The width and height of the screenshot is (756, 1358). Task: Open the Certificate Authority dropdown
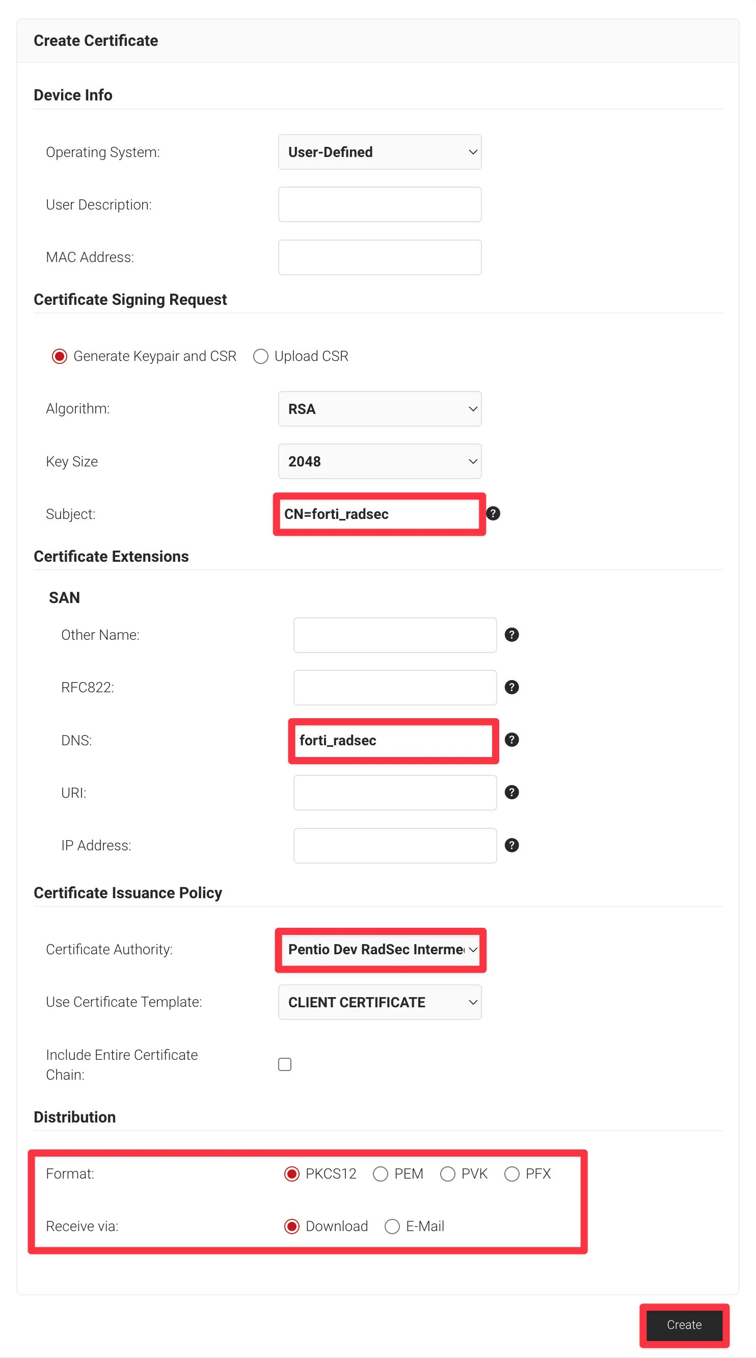pyautogui.click(x=380, y=950)
